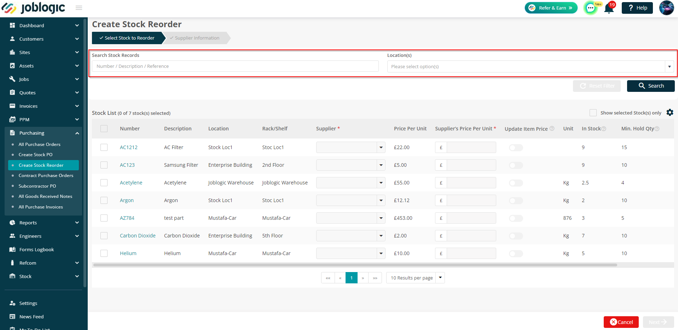The height and width of the screenshot is (330, 678).
Task: Click the Search button
Action: tap(651, 86)
